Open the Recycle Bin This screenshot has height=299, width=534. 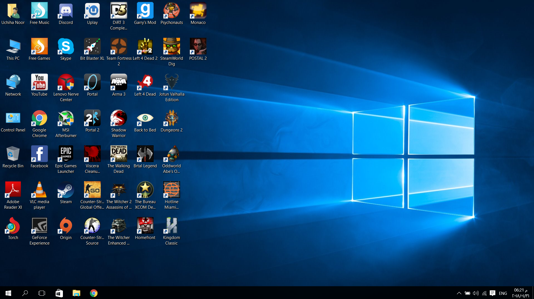[x=13, y=154]
